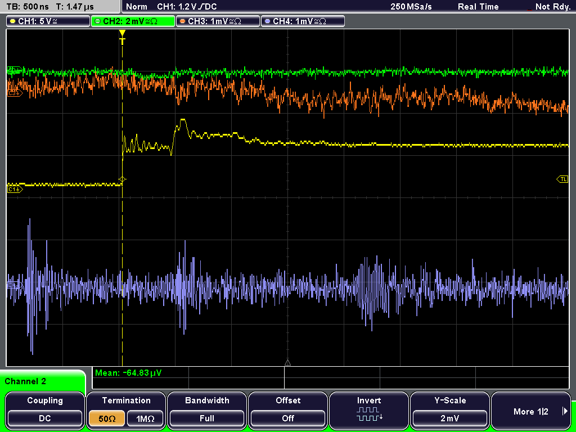Click the Channel 2 menu title
Viewport: 576px width, 432px height.
pyautogui.click(x=25, y=381)
